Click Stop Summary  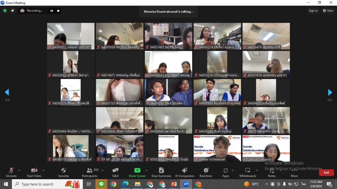(x=161, y=173)
